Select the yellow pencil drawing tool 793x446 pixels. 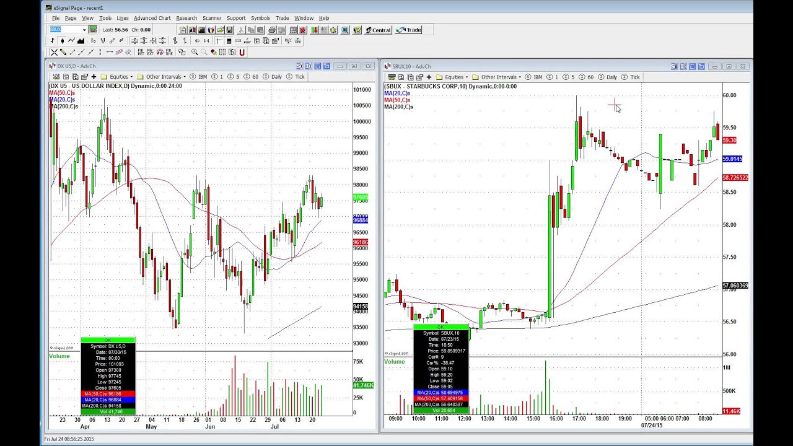[x=63, y=52]
